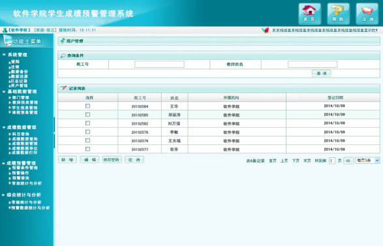Go to 学生信息管理 in sidebar

[25, 108]
